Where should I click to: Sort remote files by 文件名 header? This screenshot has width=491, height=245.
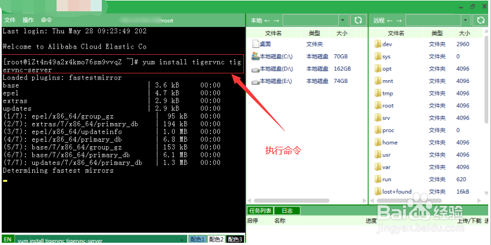pos(397,33)
